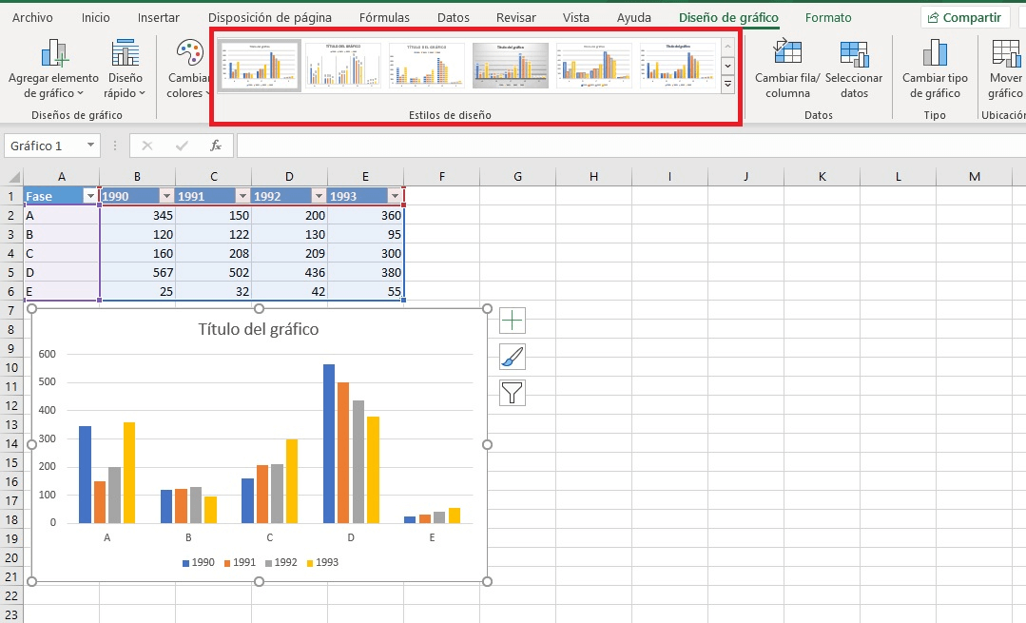Select the dark gray fourth chart style
Viewport: 1026px width, 623px height.
pos(511,66)
